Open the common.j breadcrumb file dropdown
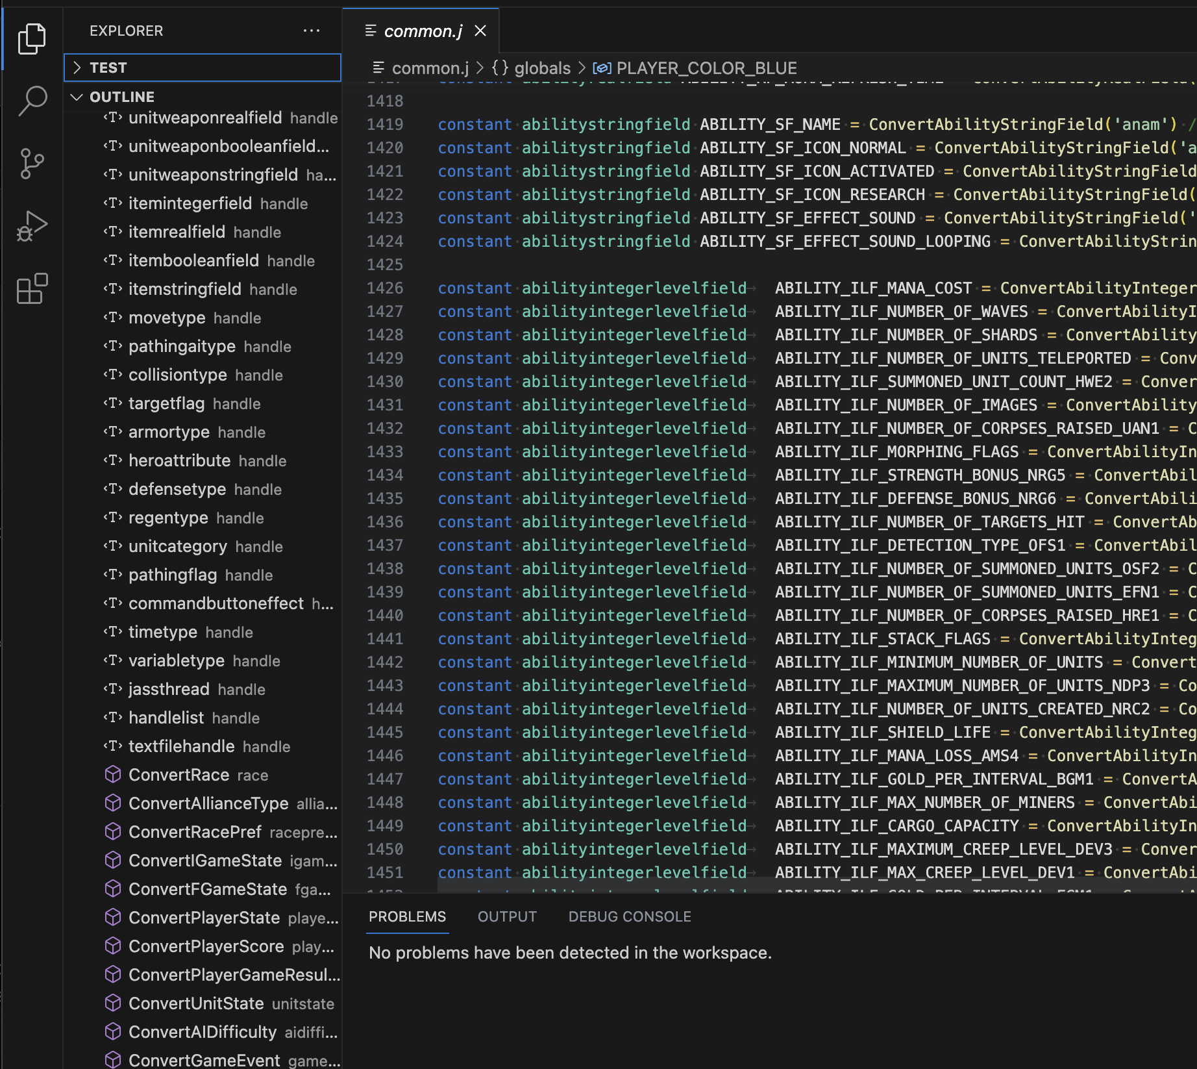Image resolution: width=1197 pixels, height=1069 pixels. pyautogui.click(x=430, y=68)
